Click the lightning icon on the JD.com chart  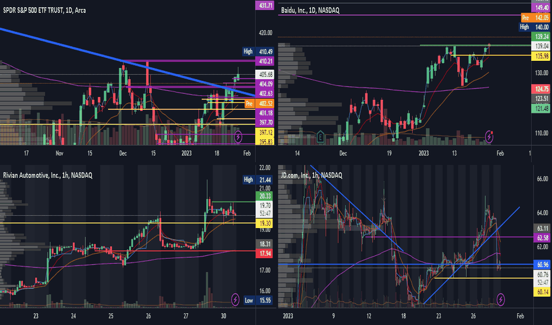point(500,300)
